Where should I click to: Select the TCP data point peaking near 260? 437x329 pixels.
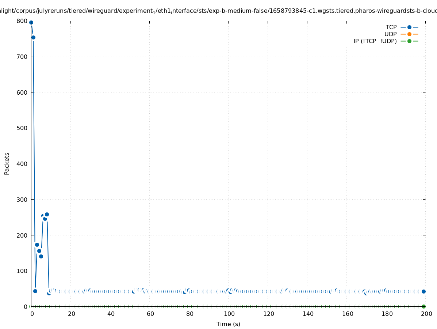pos(47,215)
